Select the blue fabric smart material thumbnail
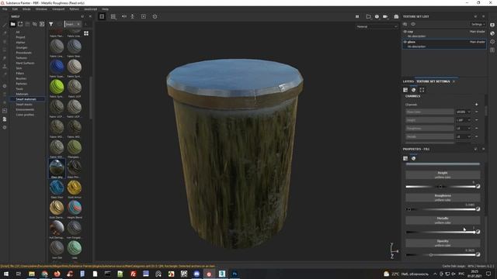This screenshot has height=279, width=497. pos(57,67)
